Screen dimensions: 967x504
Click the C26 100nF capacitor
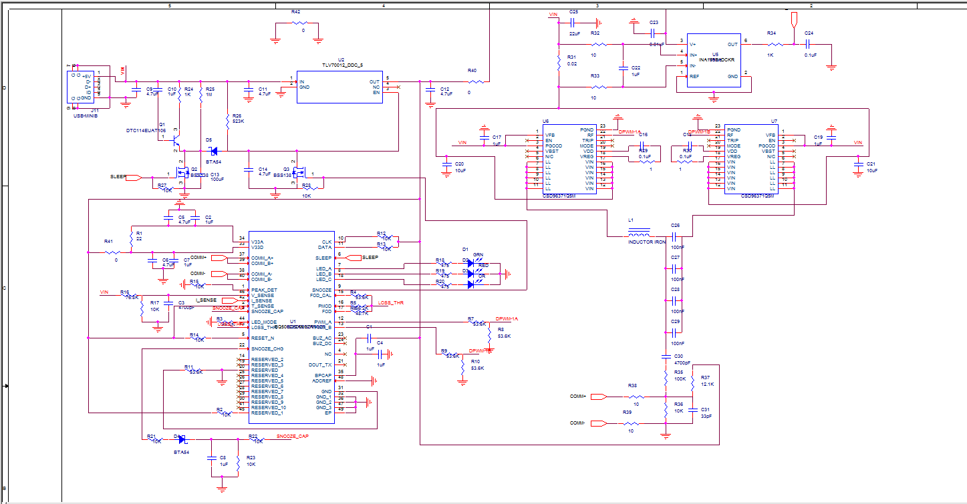(674, 235)
